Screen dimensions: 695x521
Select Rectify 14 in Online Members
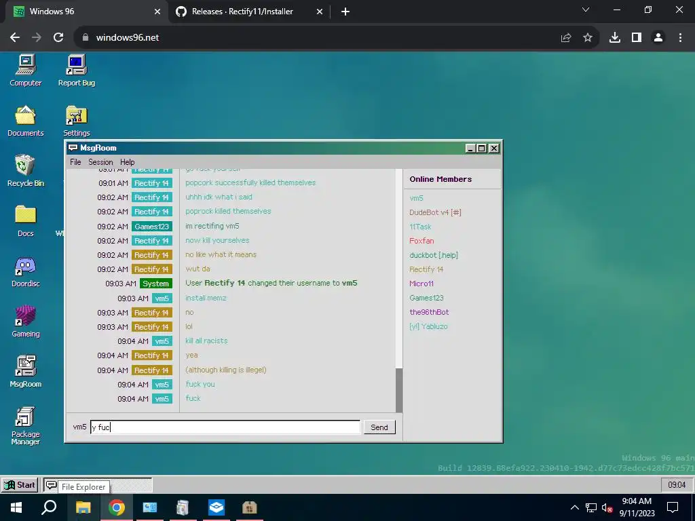[x=426, y=269]
